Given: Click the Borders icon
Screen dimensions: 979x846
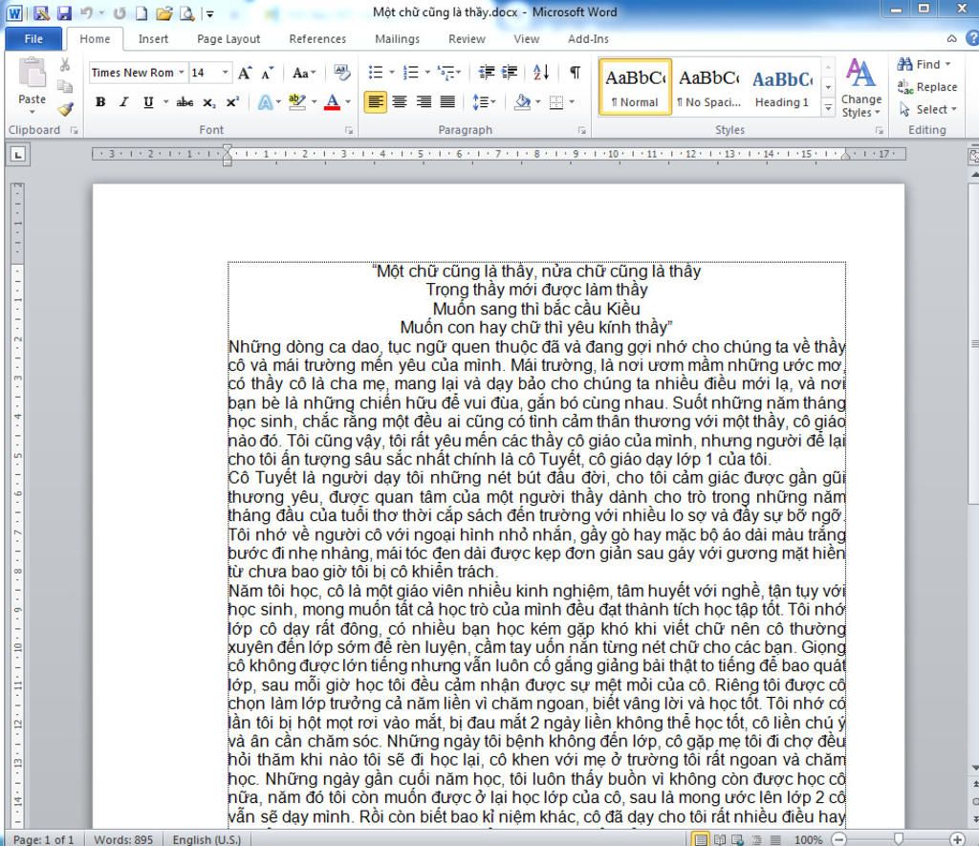Looking at the screenshot, I should [x=556, y=101].
